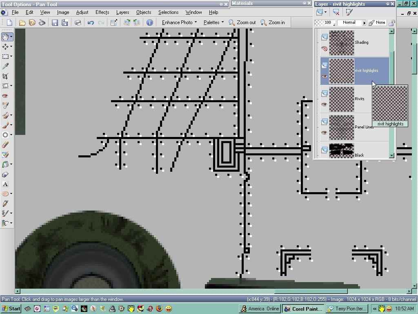Select the Pen tool
418x314 pixels.
[5, 204]
